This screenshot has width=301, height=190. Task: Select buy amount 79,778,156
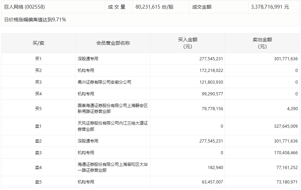[212, 109]
